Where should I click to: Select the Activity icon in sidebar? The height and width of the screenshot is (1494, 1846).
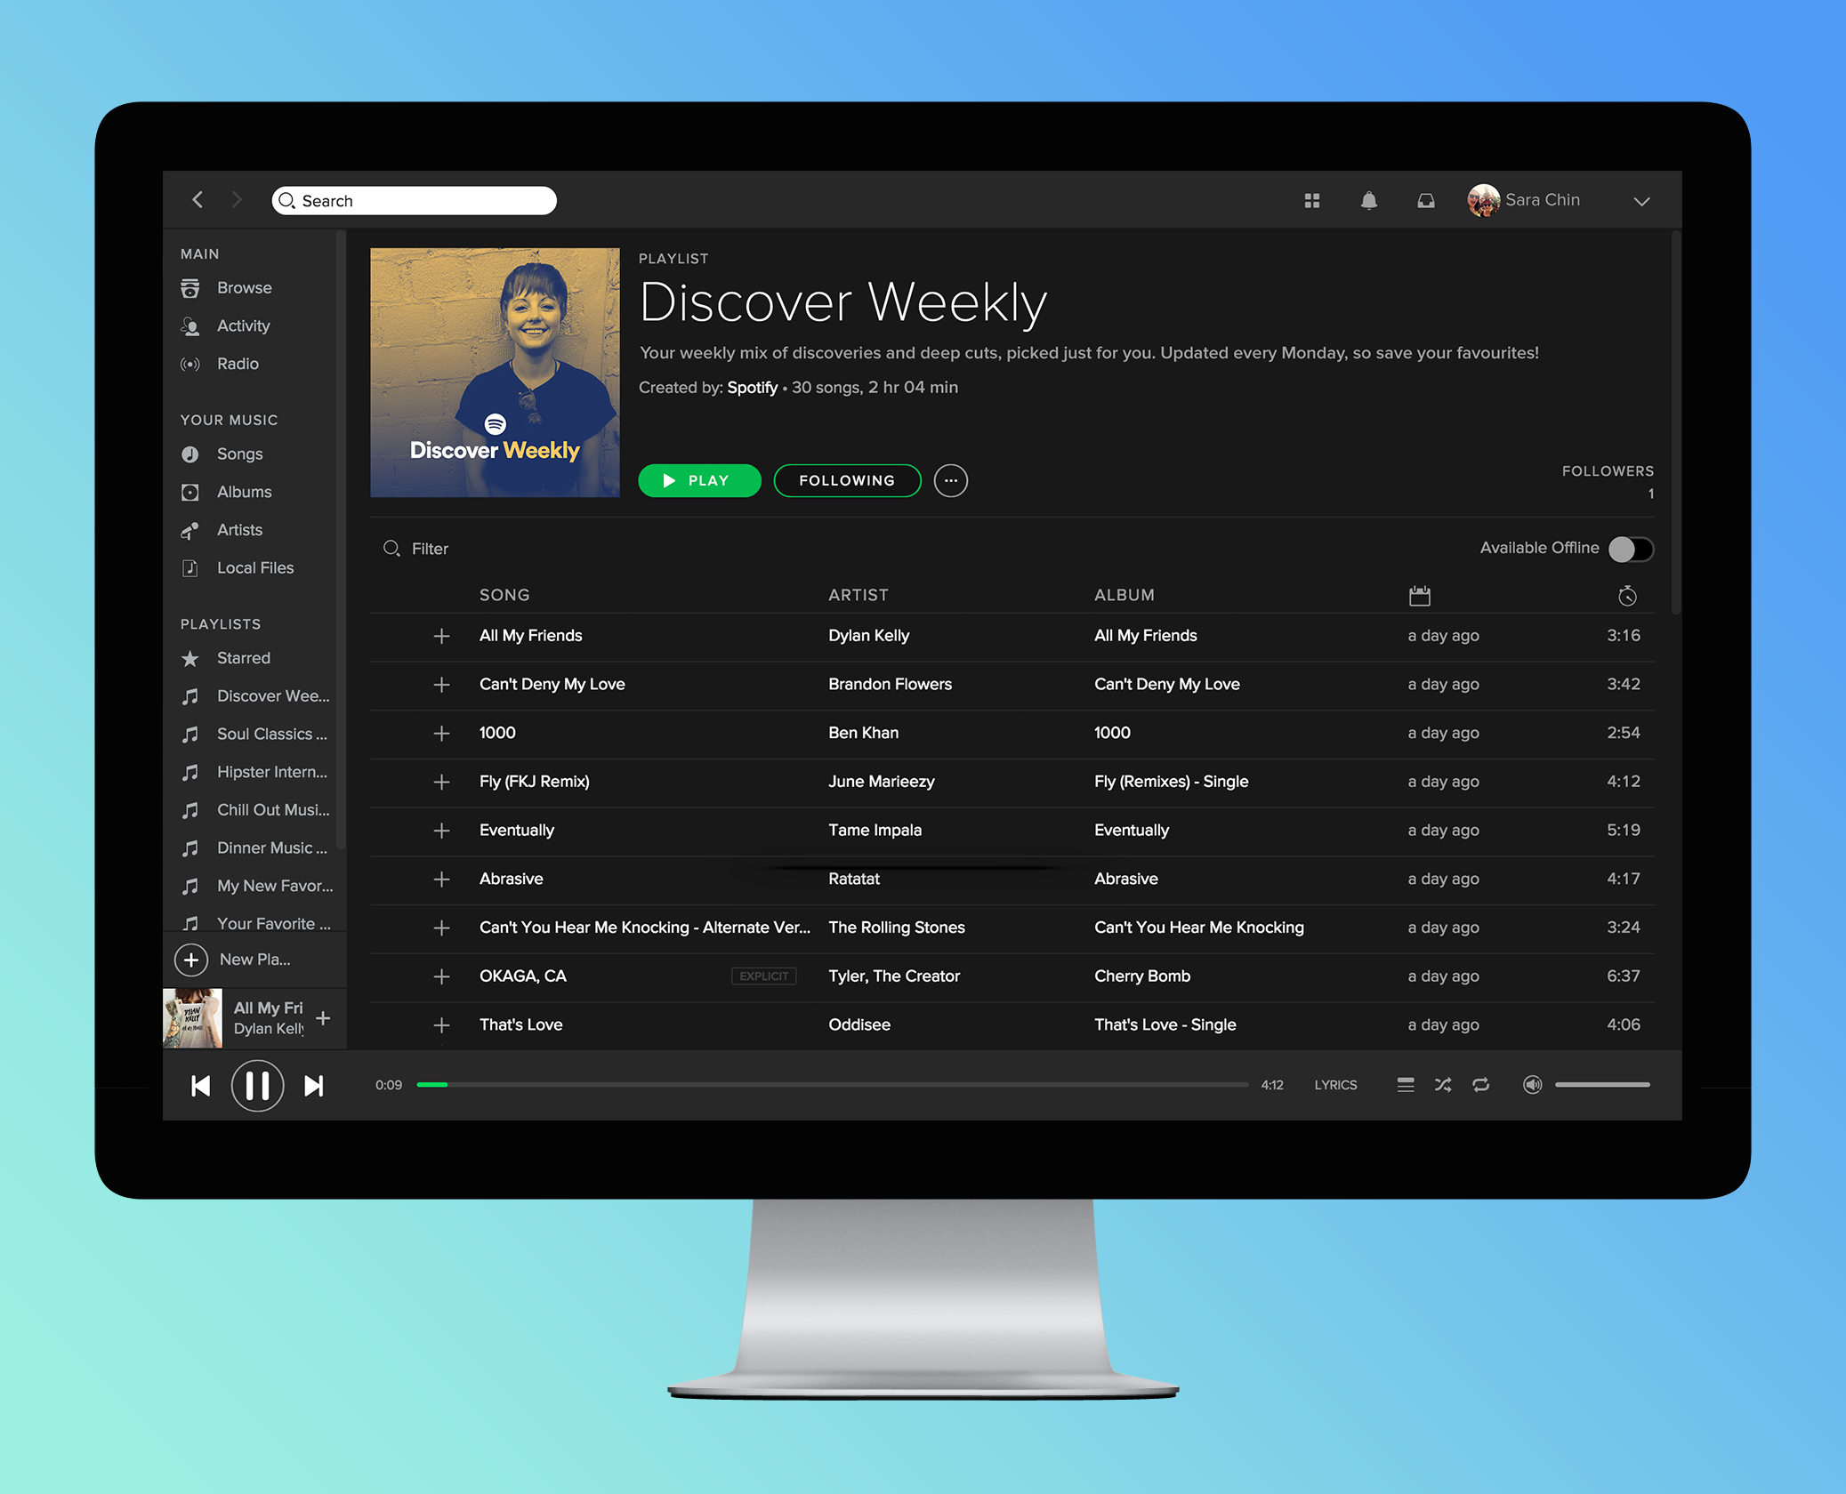coord(190,325)
